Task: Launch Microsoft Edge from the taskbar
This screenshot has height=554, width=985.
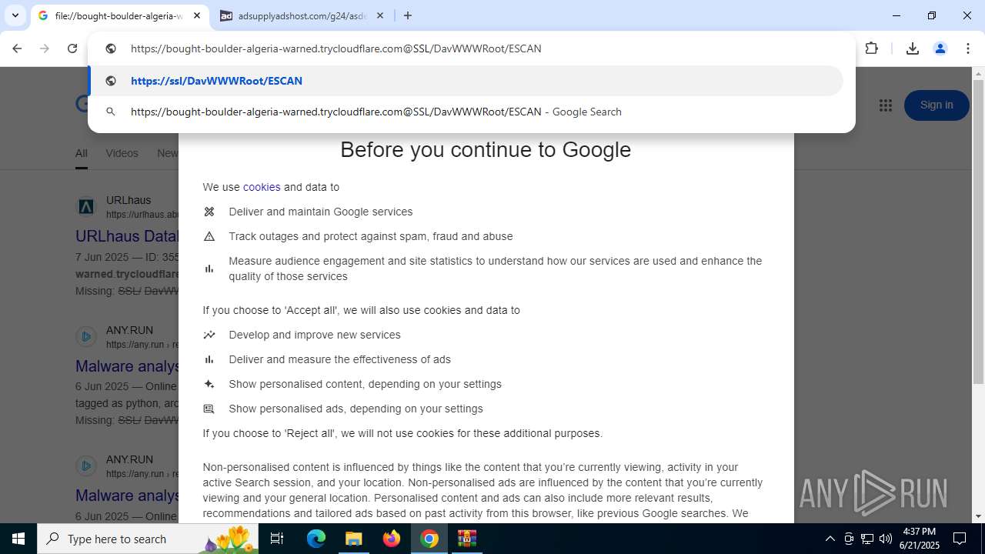Action: [316, 539]
